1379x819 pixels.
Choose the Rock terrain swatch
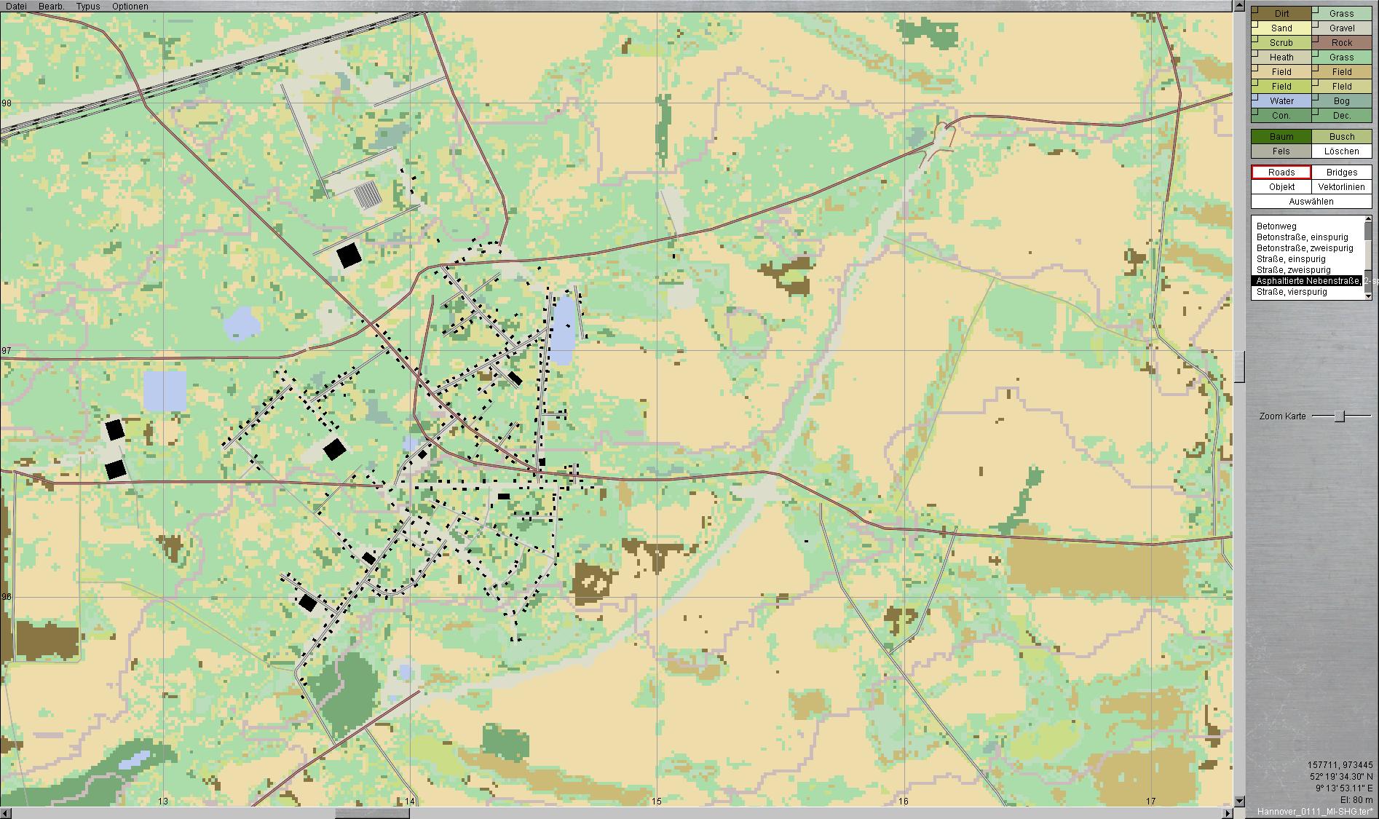pos(1342,43)
